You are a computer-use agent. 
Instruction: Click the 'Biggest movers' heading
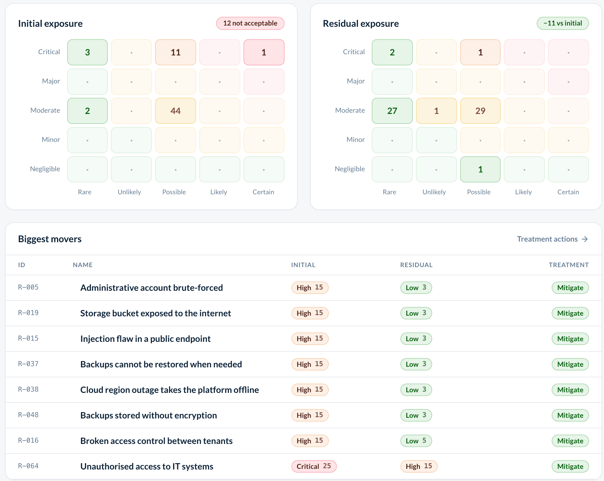click(50, 239)
